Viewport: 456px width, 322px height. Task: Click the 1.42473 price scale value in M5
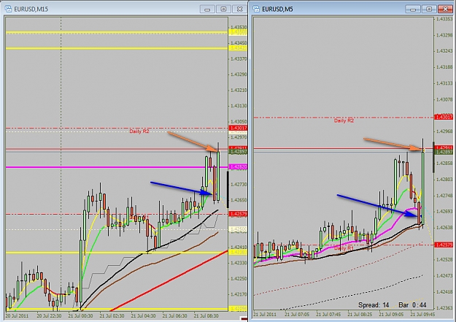click(x=444, y=275)
